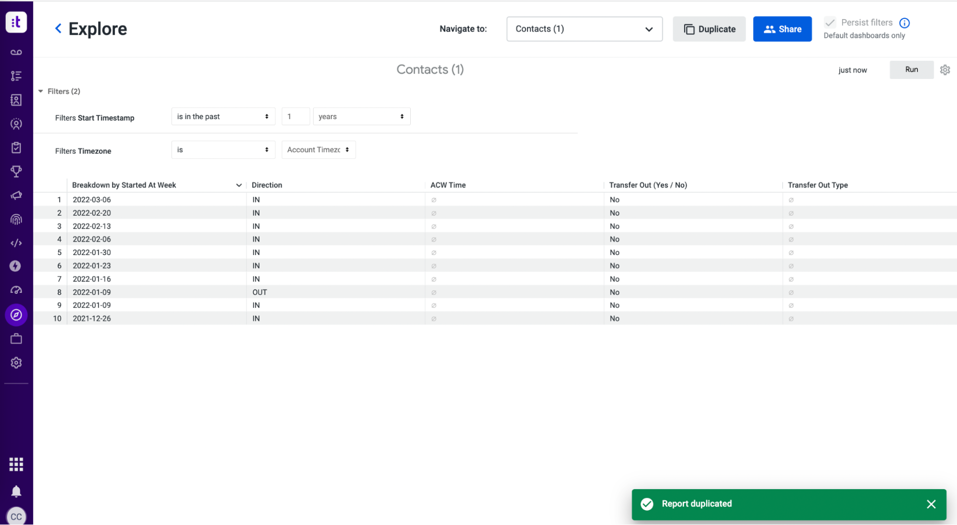Sort by Direction column header
The width and height of the screenshot is (957, 525).
pyautogui.click(x=267, y=185)
